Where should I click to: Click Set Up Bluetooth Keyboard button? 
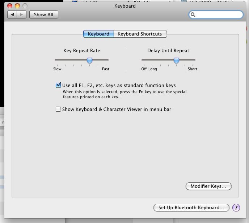pyautogui.click(x=191, y=207)
